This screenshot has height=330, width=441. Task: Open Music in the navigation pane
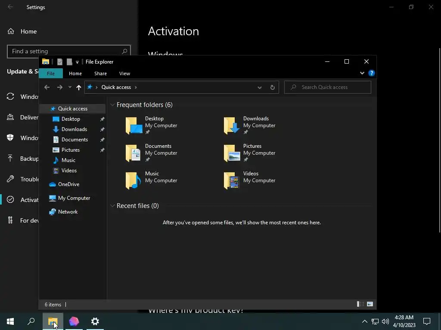[68, 160]
